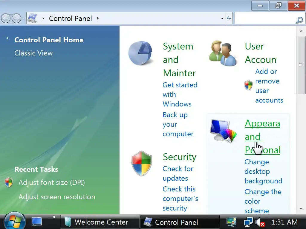Open the User Accounts people icon

click(x=223, y=53)
